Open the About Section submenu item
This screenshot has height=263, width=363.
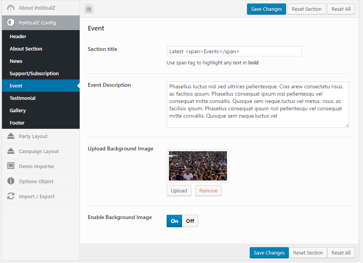(x=41, y=49)
